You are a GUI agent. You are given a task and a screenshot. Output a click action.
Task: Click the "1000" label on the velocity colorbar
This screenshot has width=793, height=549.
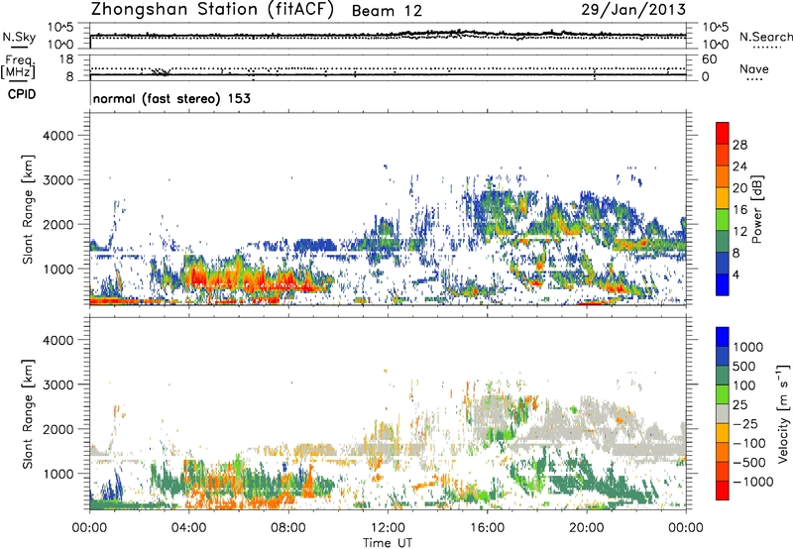coord(748,347)
